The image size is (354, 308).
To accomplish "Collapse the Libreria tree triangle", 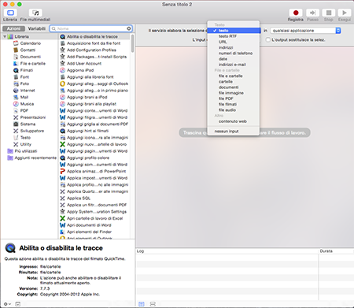I will click(x=5, y=36).
